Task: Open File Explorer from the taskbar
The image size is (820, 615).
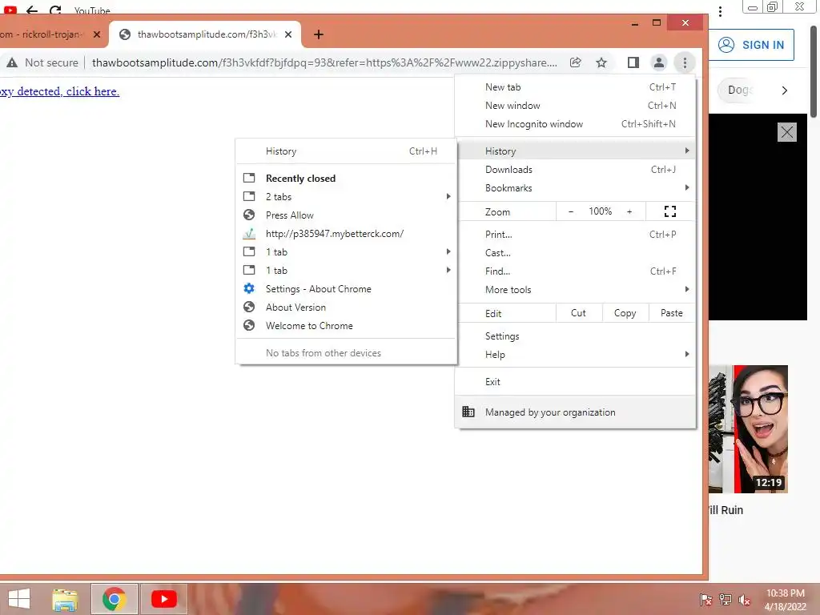Action: pyautogui.click(x=65, y=599)
